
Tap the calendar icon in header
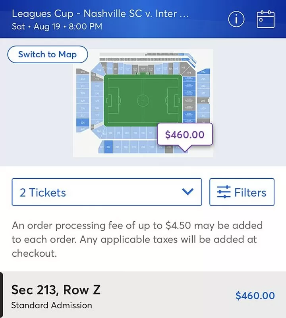pyautogui.click(x=266, y=19)
